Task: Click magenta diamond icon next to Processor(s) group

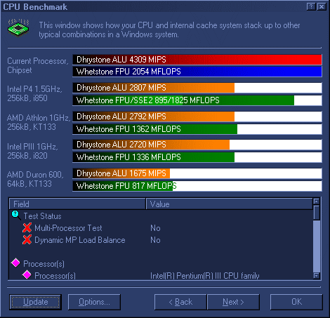Action: (16, 263)
